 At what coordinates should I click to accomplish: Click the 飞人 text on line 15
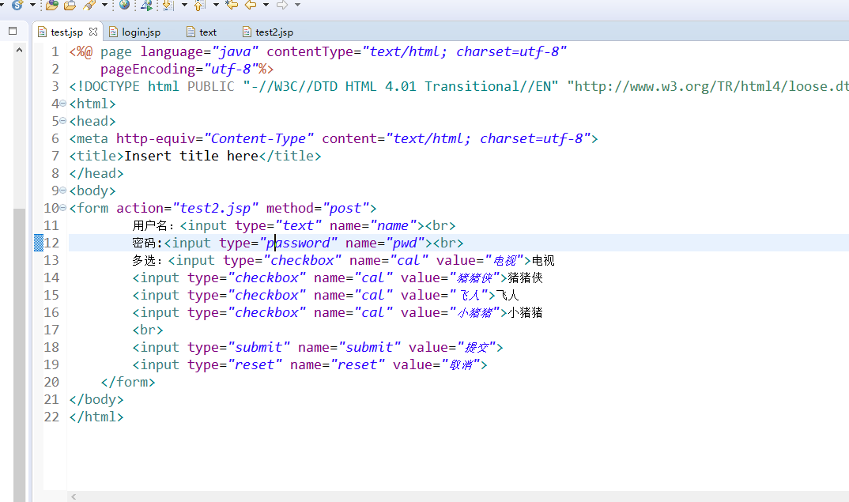click(x=508, y=295)
